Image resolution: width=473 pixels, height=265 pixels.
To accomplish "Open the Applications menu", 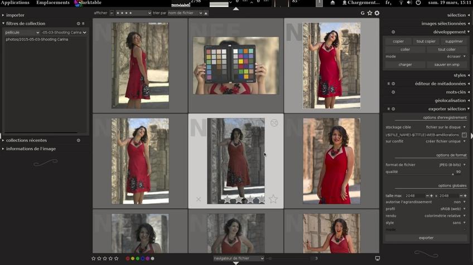I will [x=15, y=3].
